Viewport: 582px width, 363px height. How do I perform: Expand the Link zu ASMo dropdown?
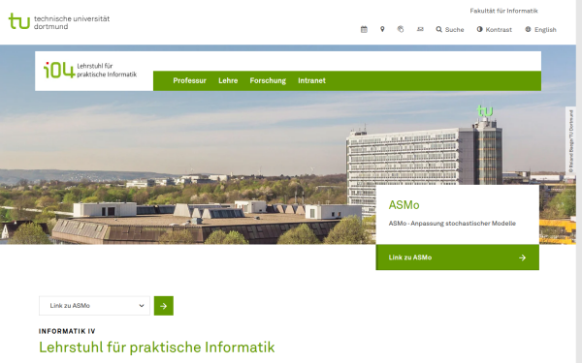[94, 306]
